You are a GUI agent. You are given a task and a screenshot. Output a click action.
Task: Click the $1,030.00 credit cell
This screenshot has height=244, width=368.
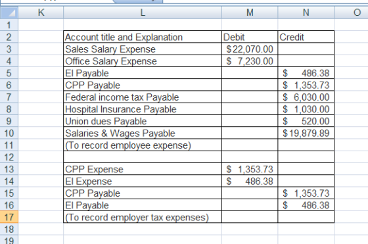(x=306, y=109)
